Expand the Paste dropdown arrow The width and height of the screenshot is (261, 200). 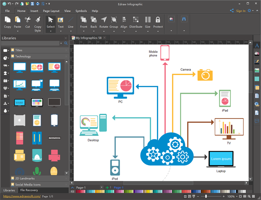(x=18, y=31)
